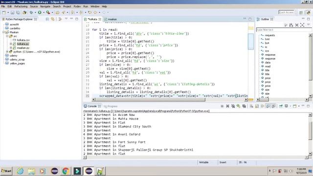Open Package Explorer view menu triangle
This screenshot has width=313, height=176.
pyautogui.click(x=66, y=19)
